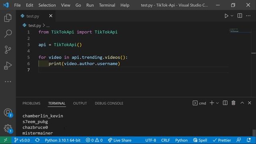This screenshot has height=144, width=256.
Task: Open Accounts menu in activity bar
Action: (8, 113)
